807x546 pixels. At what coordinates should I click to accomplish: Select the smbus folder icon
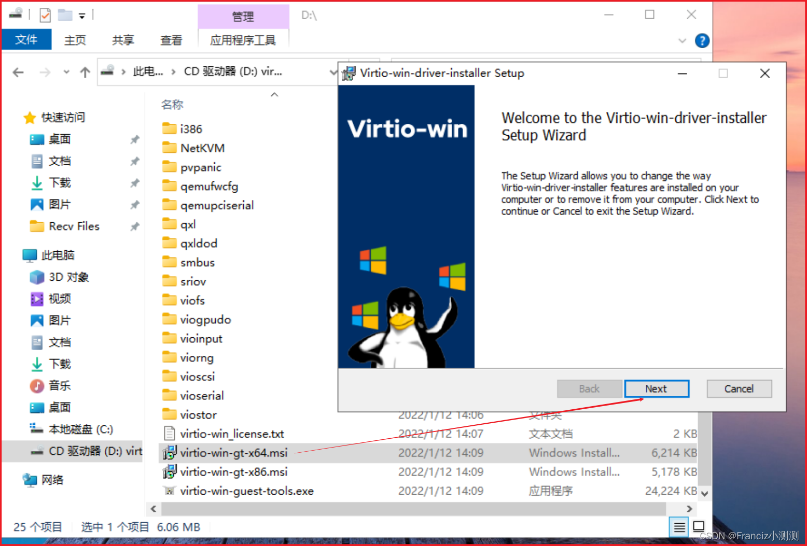169,262
